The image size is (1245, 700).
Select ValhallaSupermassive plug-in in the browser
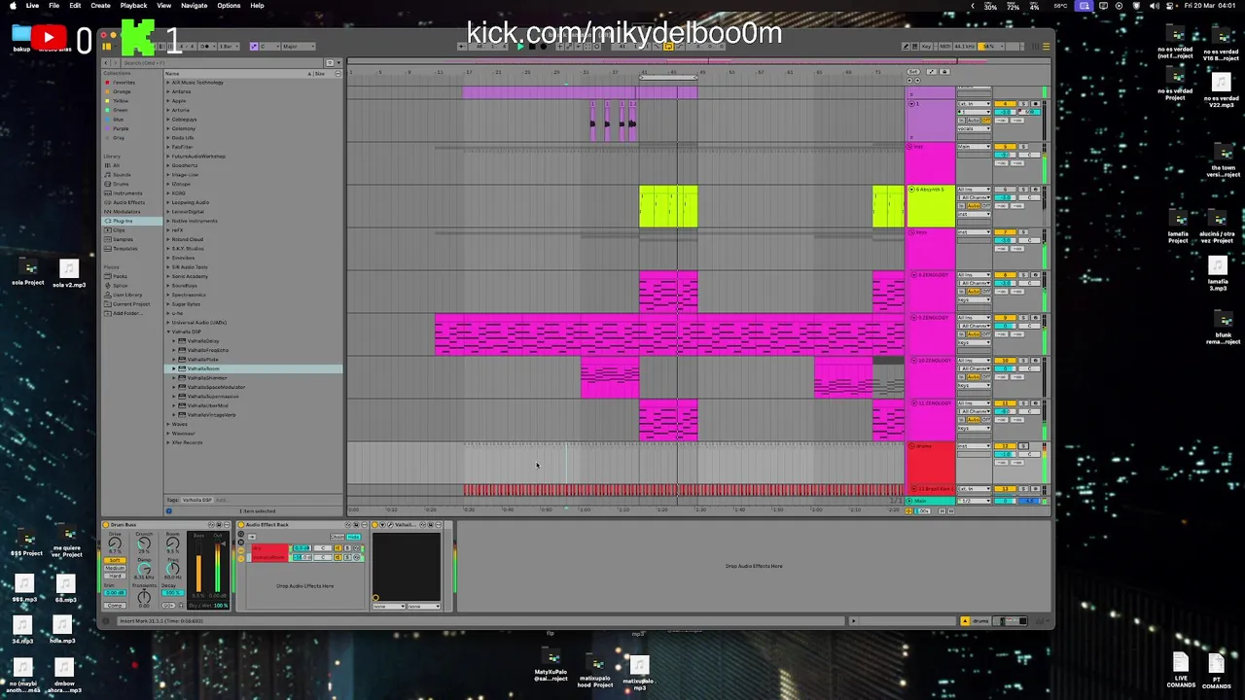click(x=212, y=397)
